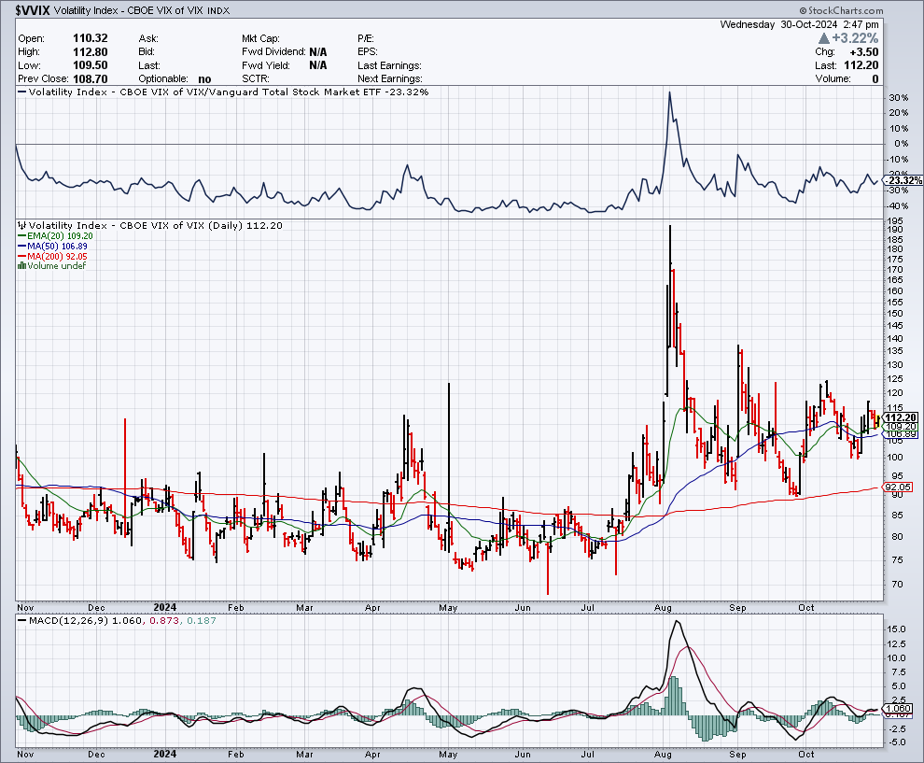Click the Volume value 0
This screenshot has width=924, height=763.
(x=875, y=79)
